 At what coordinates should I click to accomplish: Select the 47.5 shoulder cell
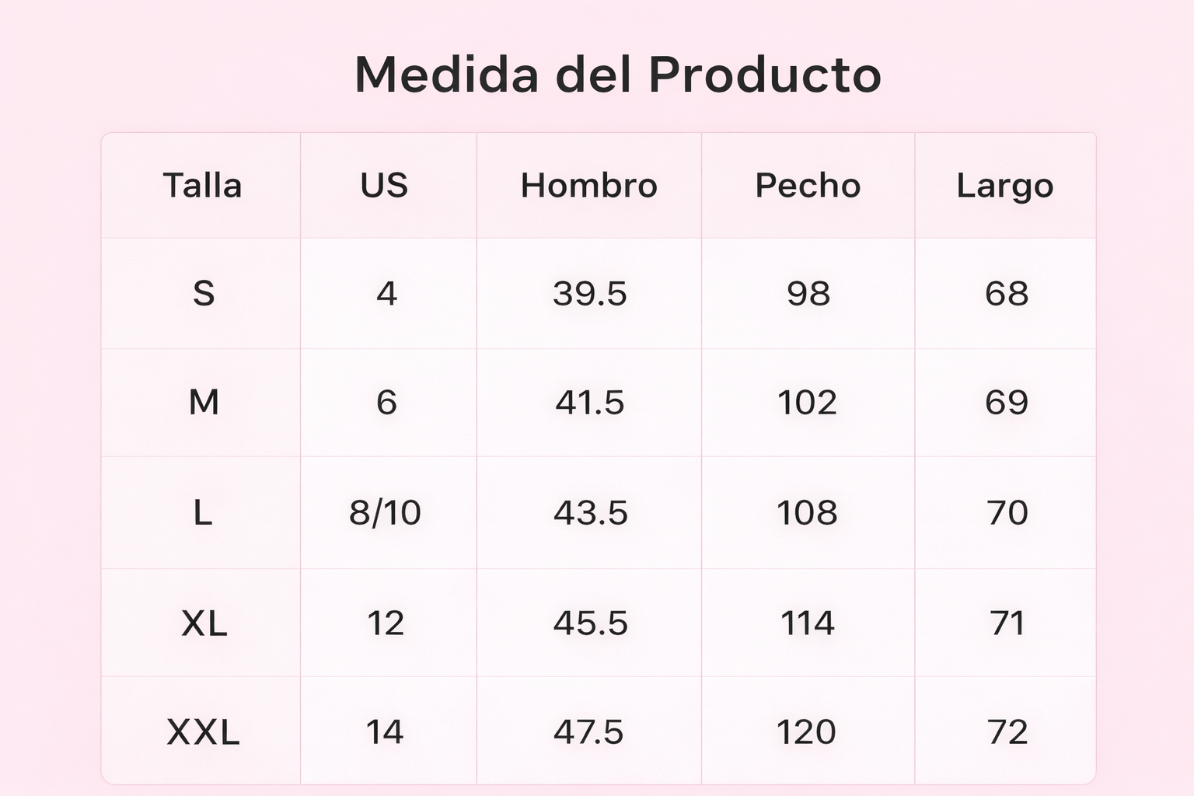click(x=588, y=732)
